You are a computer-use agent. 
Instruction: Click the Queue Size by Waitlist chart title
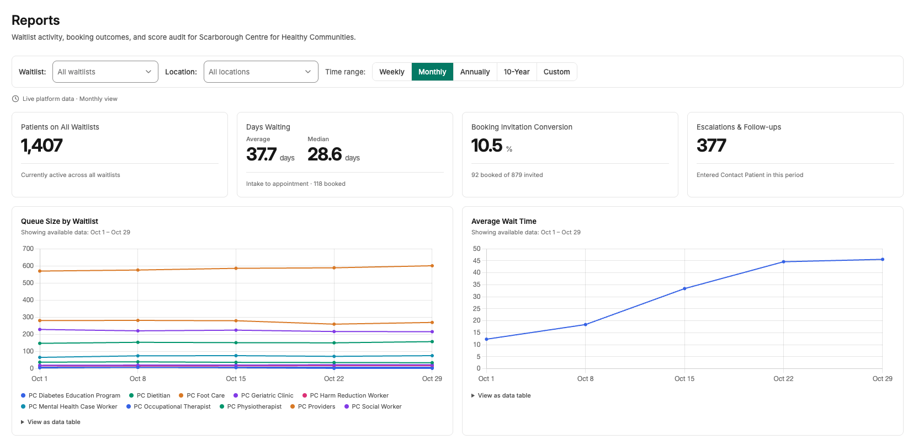click(x=60, y=221)
